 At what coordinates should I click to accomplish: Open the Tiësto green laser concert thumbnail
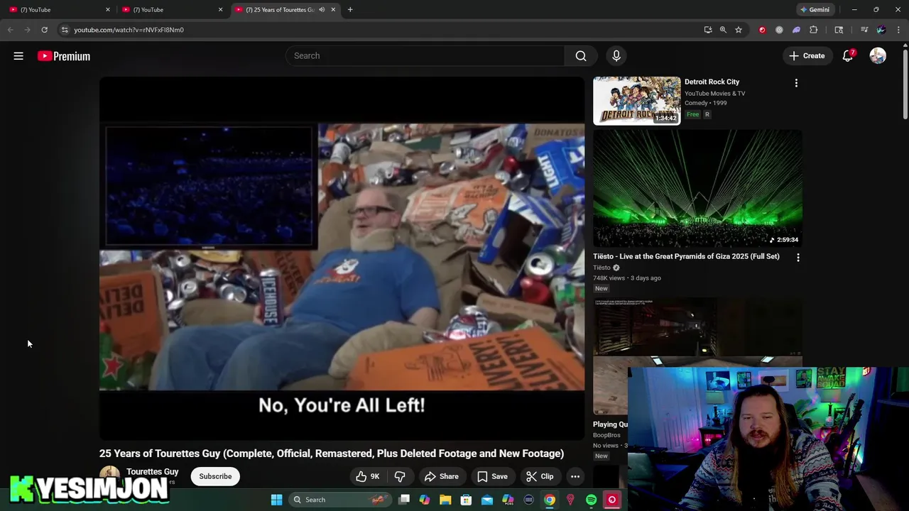(x=698, y=188)
